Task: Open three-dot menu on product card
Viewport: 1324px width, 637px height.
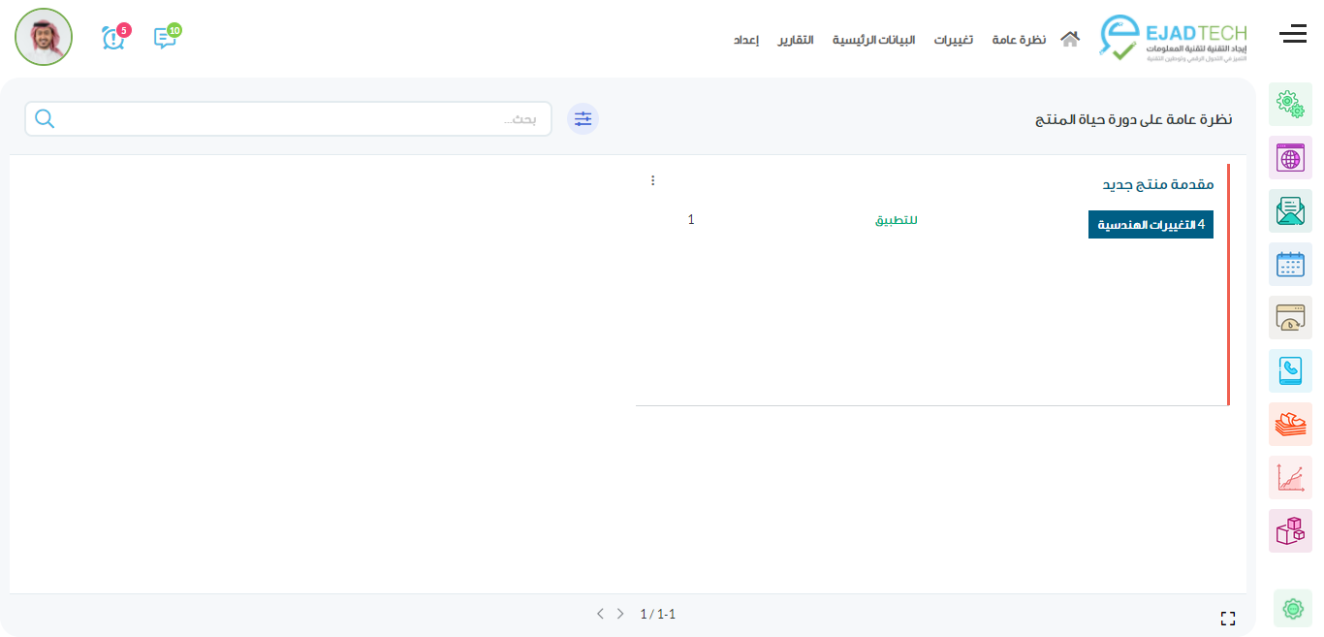Action: pyautogui.click(x=652, y=180)
